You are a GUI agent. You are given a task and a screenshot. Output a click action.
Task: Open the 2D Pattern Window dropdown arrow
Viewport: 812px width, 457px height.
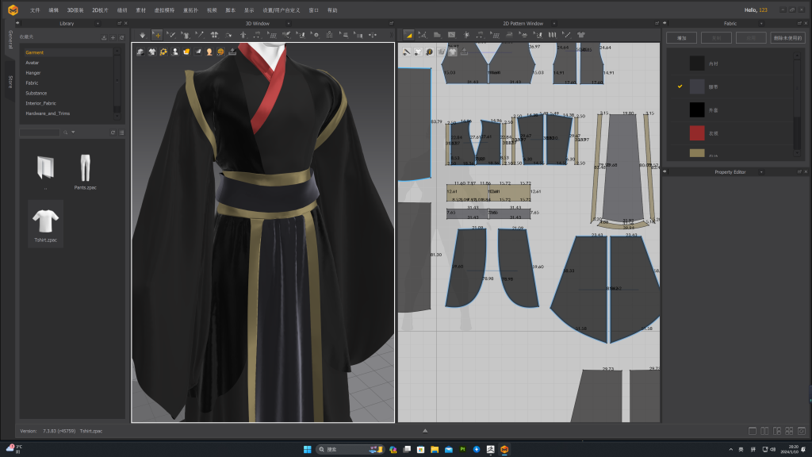554,23
